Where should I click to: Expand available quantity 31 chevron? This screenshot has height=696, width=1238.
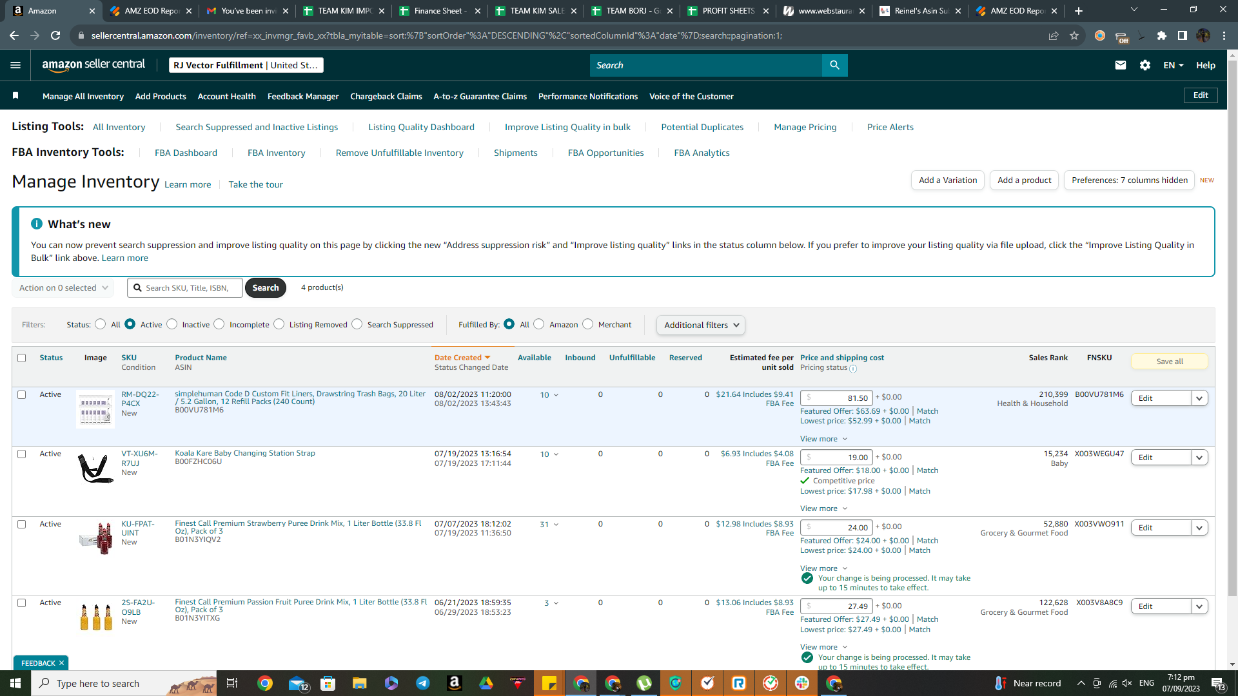point(556,525)
